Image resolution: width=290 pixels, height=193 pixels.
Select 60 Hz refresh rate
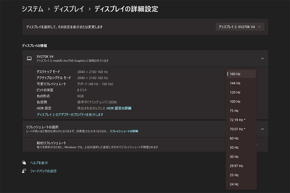[241, 138]
